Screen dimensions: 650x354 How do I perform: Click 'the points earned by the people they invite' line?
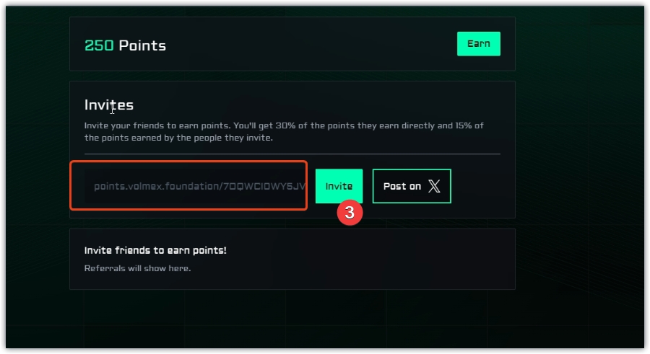pos(178,138)
